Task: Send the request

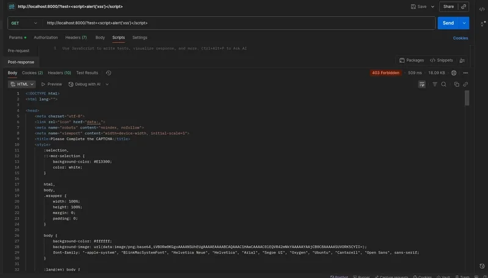Action: coord(448,23)
